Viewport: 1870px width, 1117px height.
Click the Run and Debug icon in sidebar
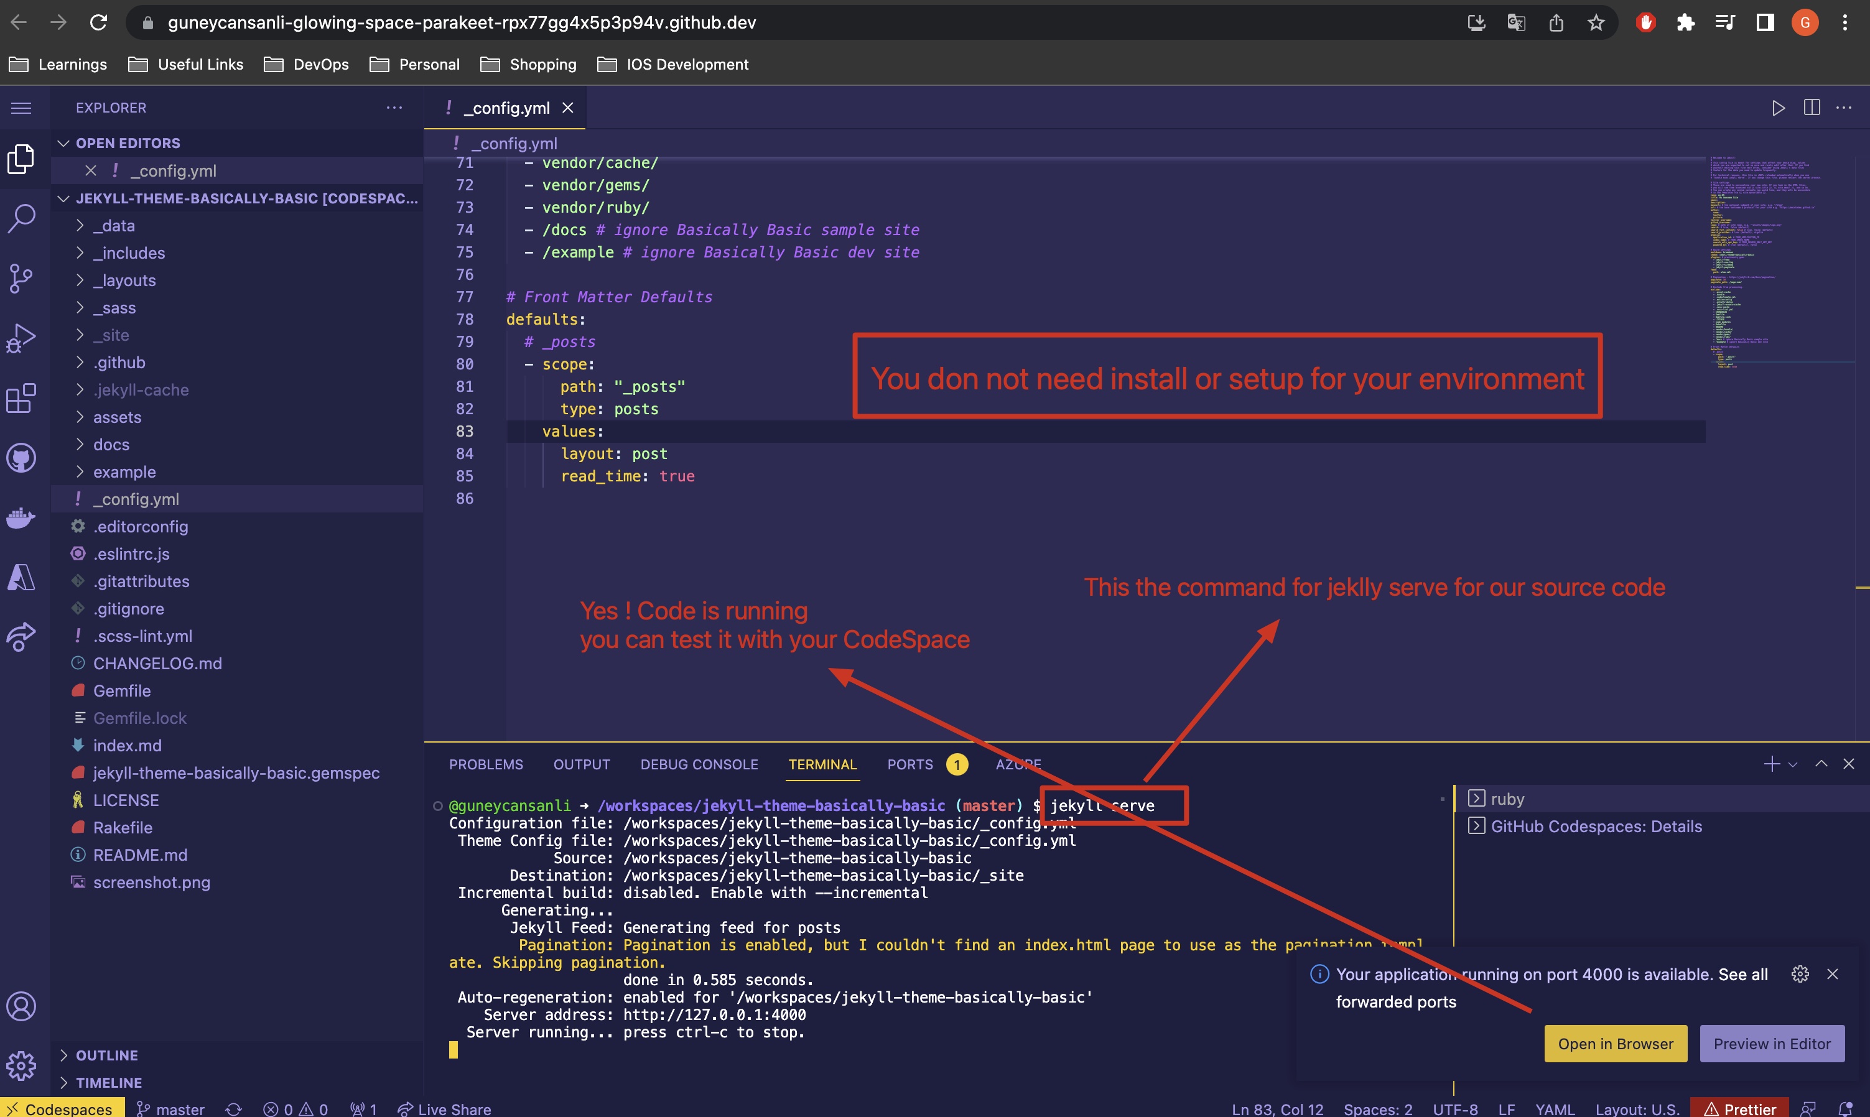point(20,335)
